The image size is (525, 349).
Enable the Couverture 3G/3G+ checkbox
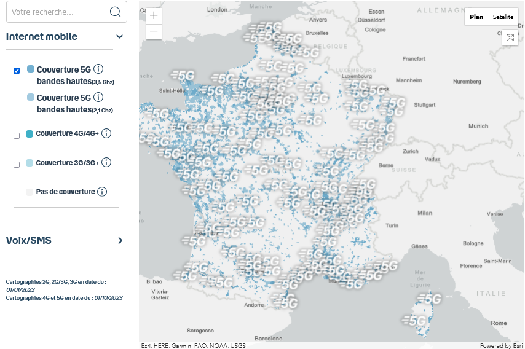coord(17,165)
